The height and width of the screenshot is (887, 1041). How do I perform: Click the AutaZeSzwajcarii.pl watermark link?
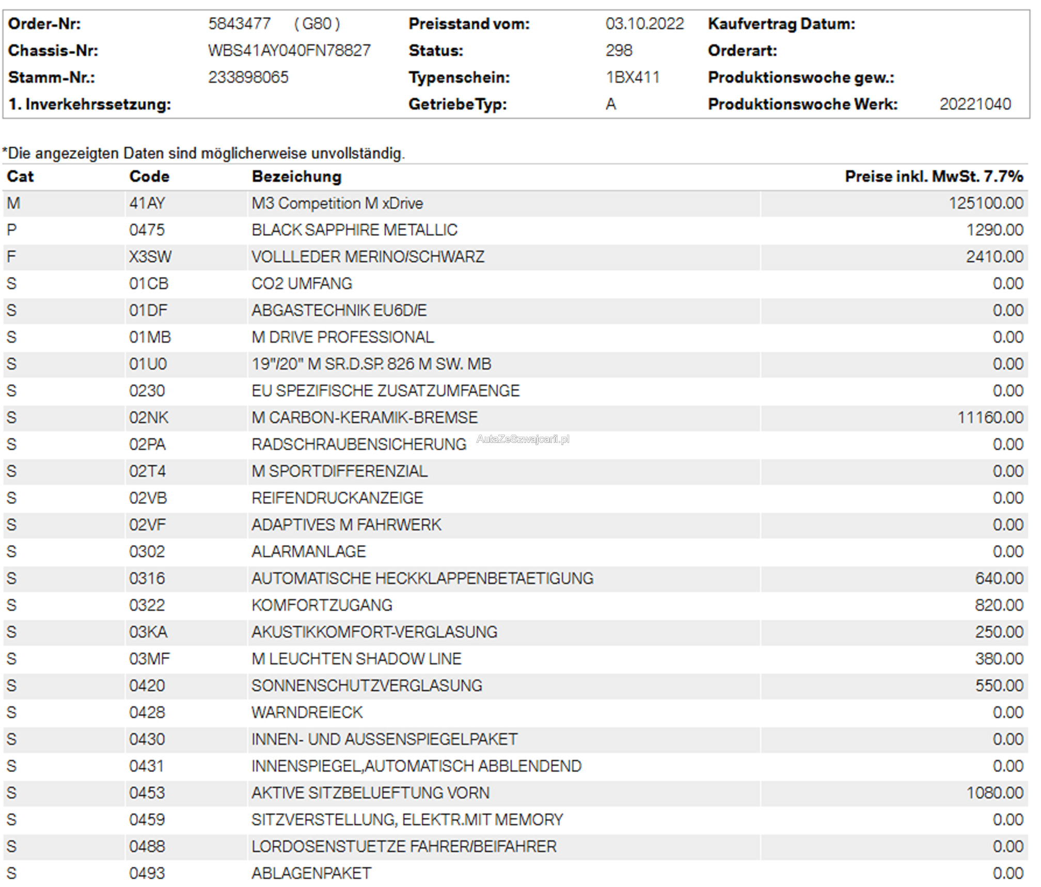tap(523, 439)
